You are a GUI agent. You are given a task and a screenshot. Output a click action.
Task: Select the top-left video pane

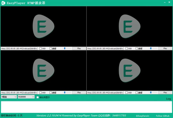point(43,26)
